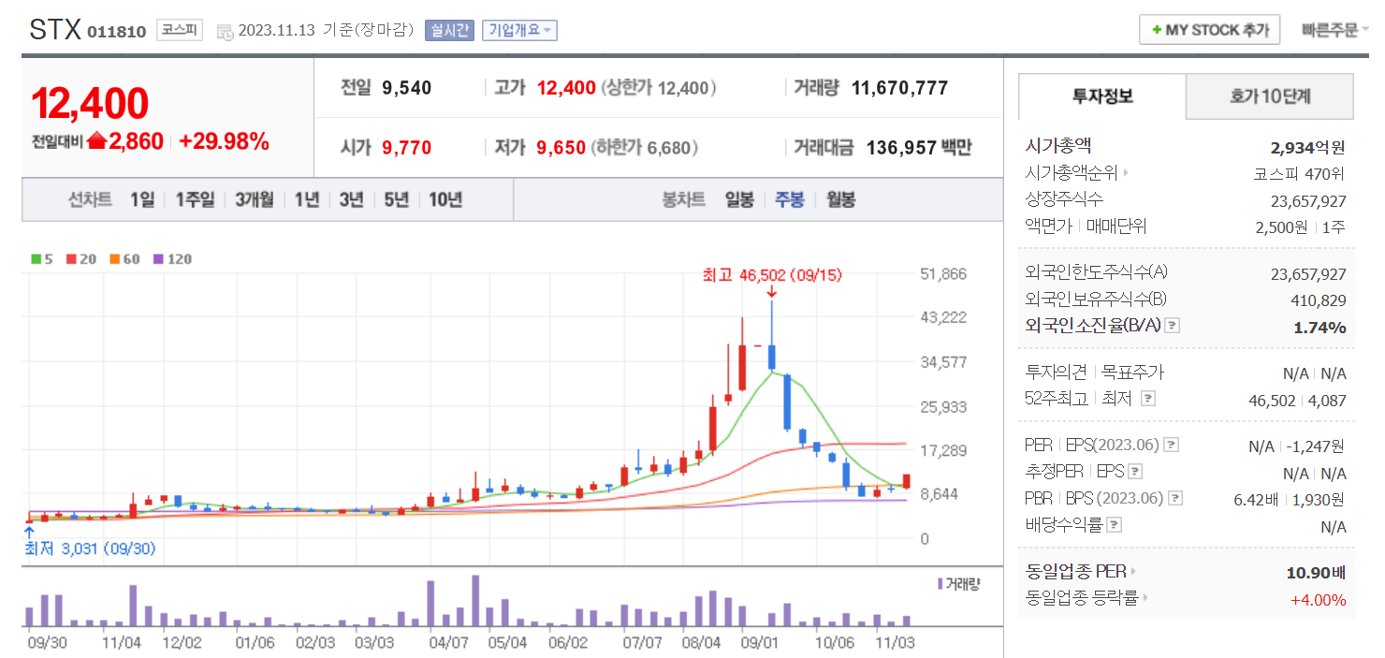Click the +29.98% change value

tap(224, 141)
